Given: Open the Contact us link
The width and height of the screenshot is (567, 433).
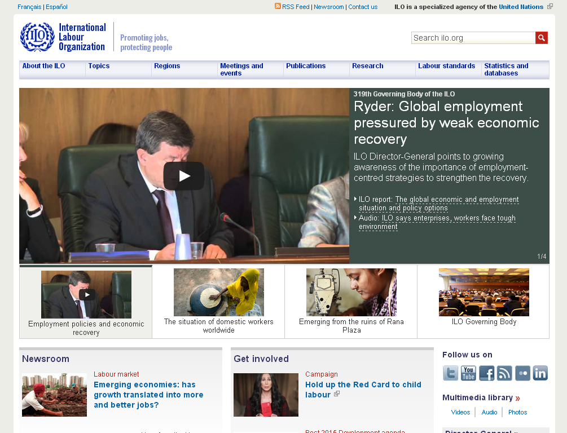Looking at the screenshot, I should tap(363, 7).
